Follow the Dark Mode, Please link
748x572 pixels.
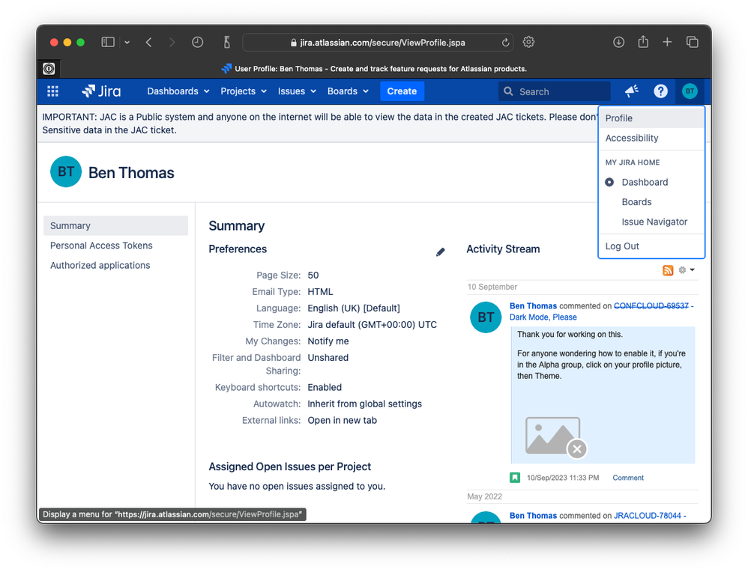543,317
